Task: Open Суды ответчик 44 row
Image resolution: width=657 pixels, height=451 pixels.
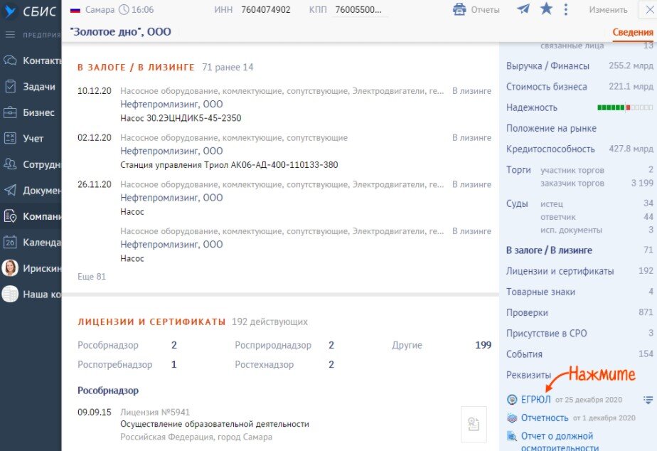Action: pos(597,217)
